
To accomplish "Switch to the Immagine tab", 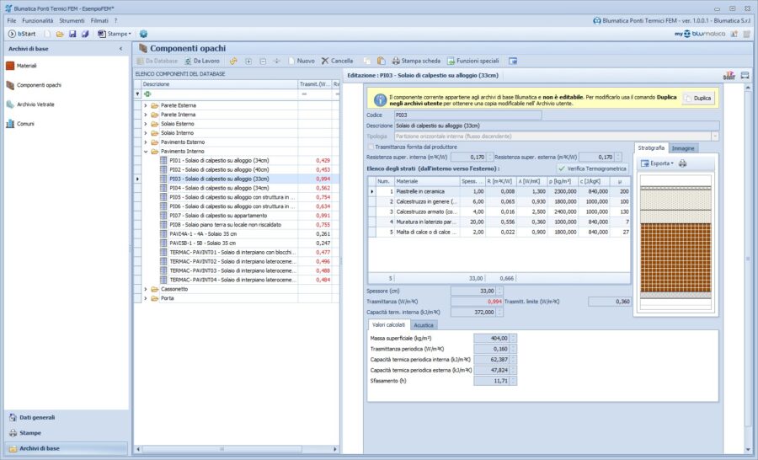I will 683,148.
